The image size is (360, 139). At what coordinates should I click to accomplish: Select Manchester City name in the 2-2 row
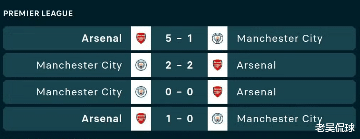(79, 65)
